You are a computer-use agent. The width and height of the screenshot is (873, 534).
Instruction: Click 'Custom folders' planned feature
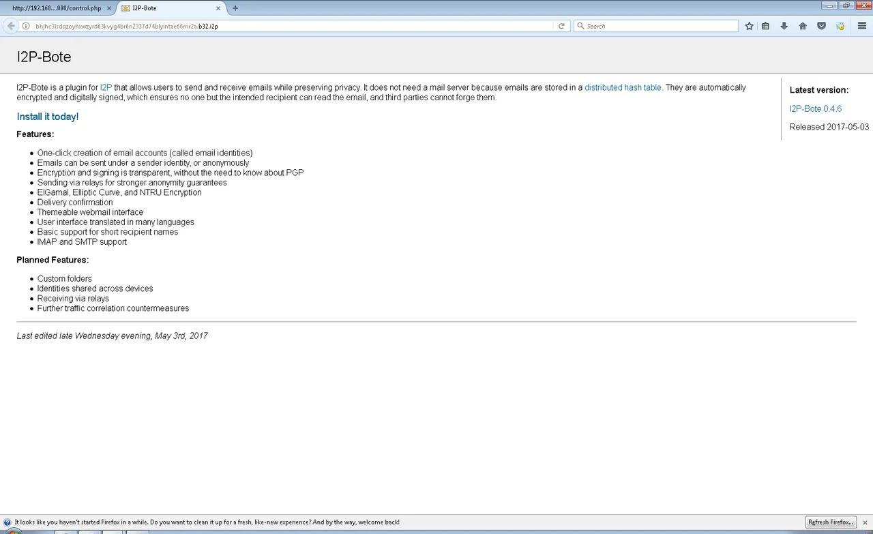(x=65, y=279)
